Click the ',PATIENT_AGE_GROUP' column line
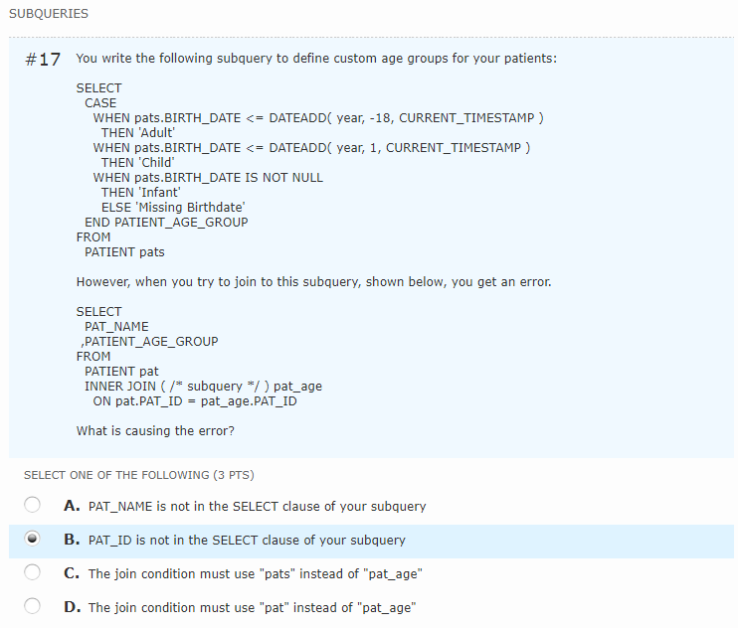This screenshot has width=738, height=628. [x=149, y=342]
